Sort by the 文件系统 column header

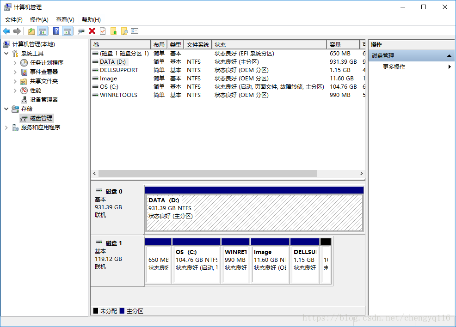coord(198,44)
